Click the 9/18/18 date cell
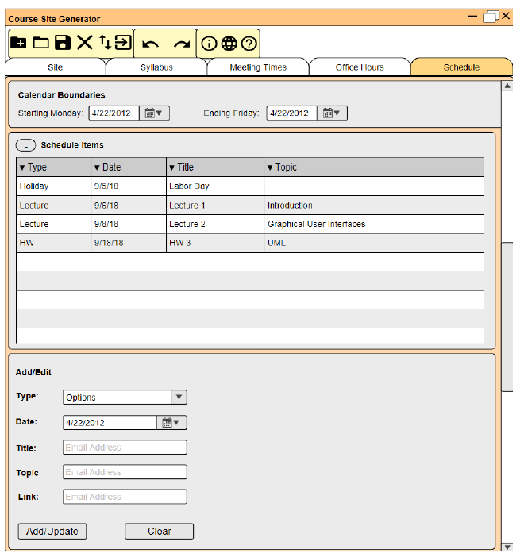This screenshot has height=557, width=524. 129,243
